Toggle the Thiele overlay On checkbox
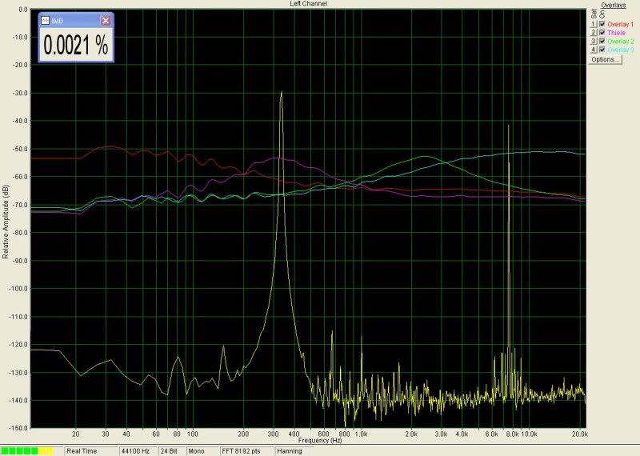The height and width of the screenshot is (456, 640). pyautogui.click(x=602, y=33)
